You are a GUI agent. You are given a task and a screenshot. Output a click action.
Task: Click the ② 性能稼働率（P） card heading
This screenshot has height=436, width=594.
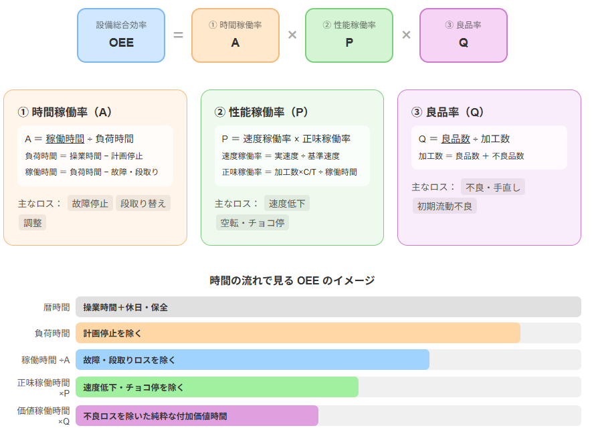(262, 112)
